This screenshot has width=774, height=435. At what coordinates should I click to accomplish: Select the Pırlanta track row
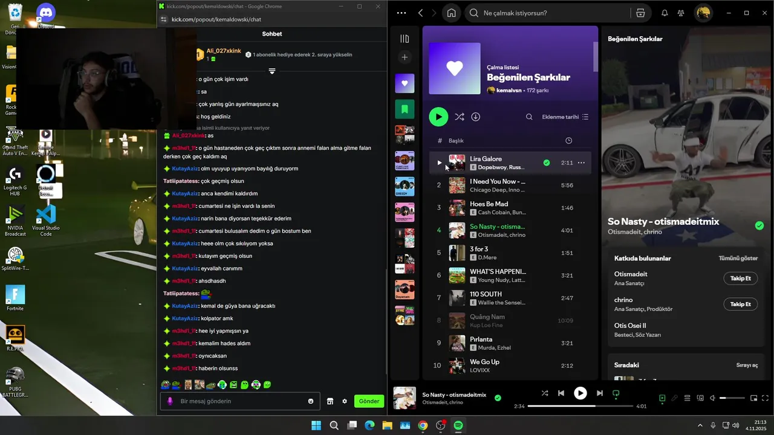pos(510,343)
